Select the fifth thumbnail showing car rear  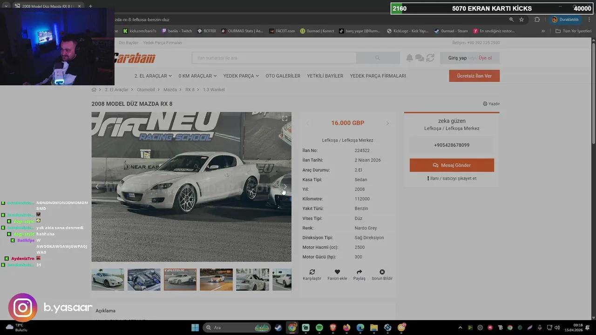[x=252, y=279]
